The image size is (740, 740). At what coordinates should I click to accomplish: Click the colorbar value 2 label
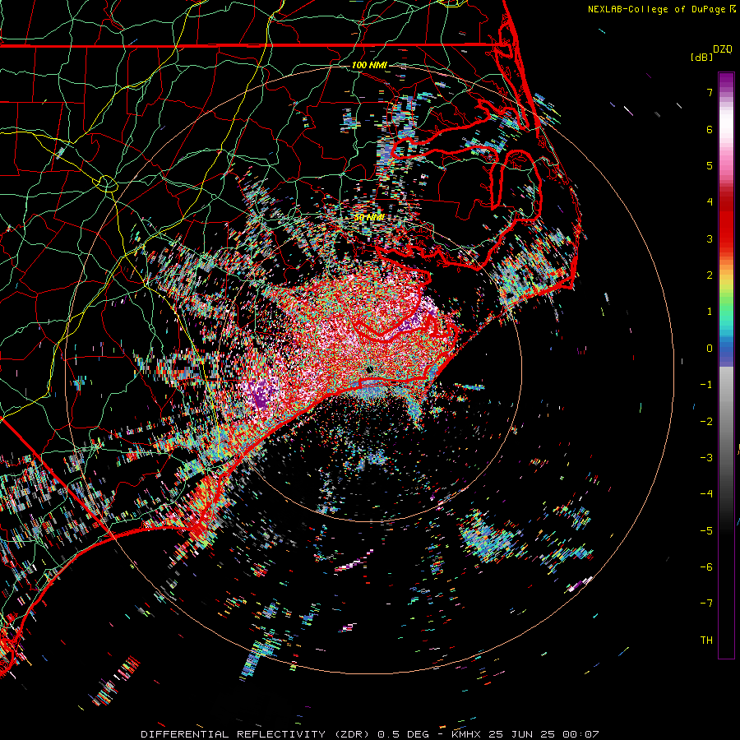710,275
